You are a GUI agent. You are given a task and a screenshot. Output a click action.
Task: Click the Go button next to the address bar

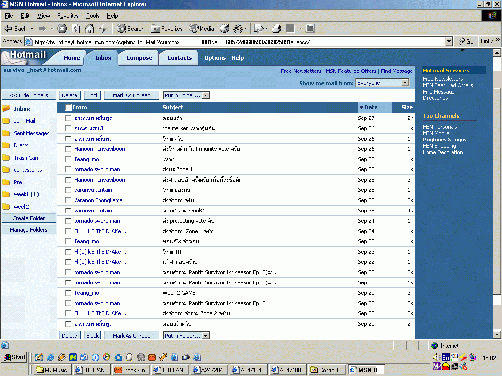tap(466, 41)
